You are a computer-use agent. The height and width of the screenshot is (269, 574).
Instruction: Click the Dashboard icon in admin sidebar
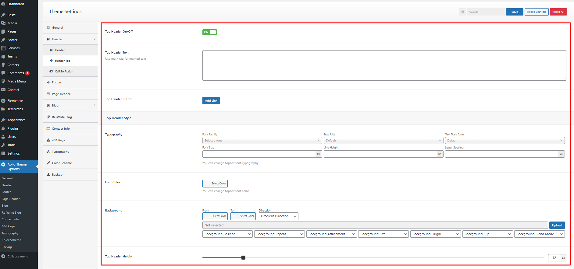coord(3,4)
